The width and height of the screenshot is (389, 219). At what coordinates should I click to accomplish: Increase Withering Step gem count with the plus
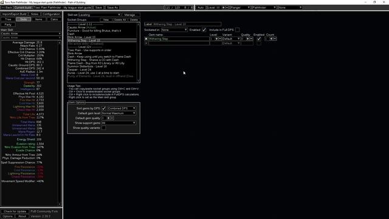pyautogui.click(x=271, y=39)
